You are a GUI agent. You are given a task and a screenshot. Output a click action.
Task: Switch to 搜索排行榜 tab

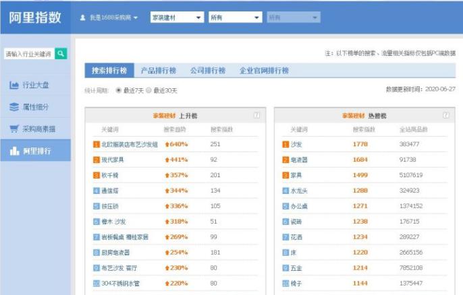(x=109, y=71)
